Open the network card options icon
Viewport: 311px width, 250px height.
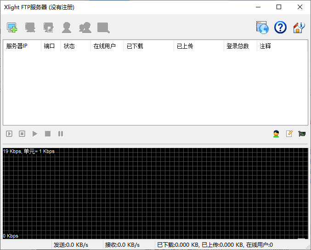[302, 134]
